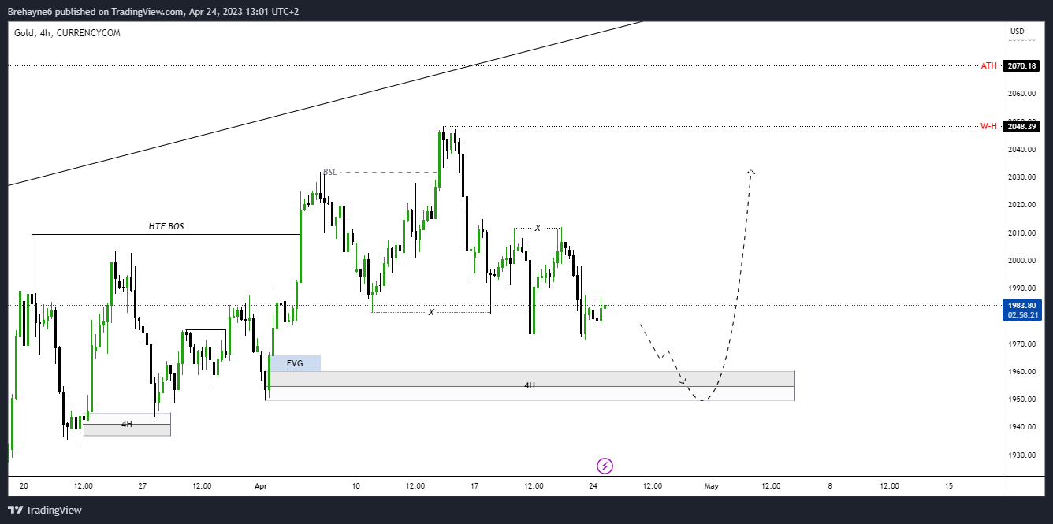Click the 2020.00 price axis label
Screen dimensions: 1053x524
point(1021,205)
